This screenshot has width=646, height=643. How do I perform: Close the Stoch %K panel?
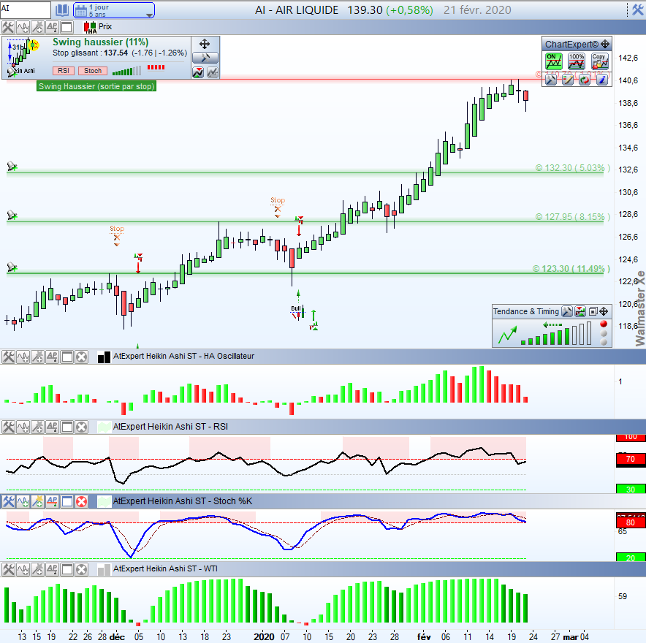[82, 501]
